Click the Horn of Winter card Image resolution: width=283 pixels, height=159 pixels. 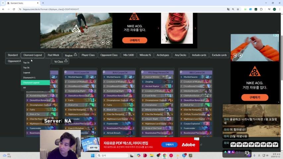(157, 77)
